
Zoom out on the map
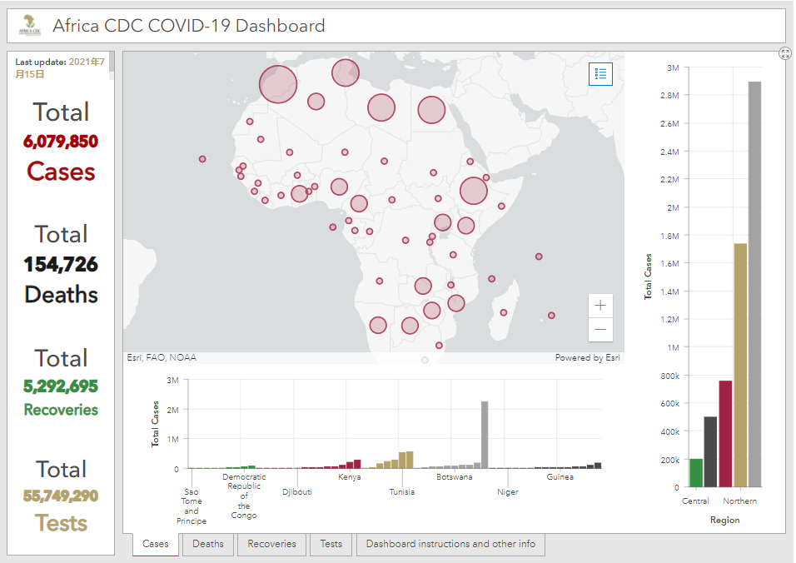pos(600,330)
